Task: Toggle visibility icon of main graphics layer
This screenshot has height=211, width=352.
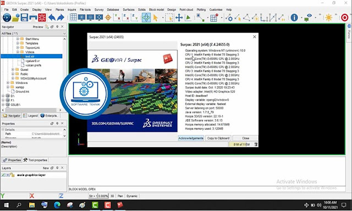Action: (x=8, y=175)
